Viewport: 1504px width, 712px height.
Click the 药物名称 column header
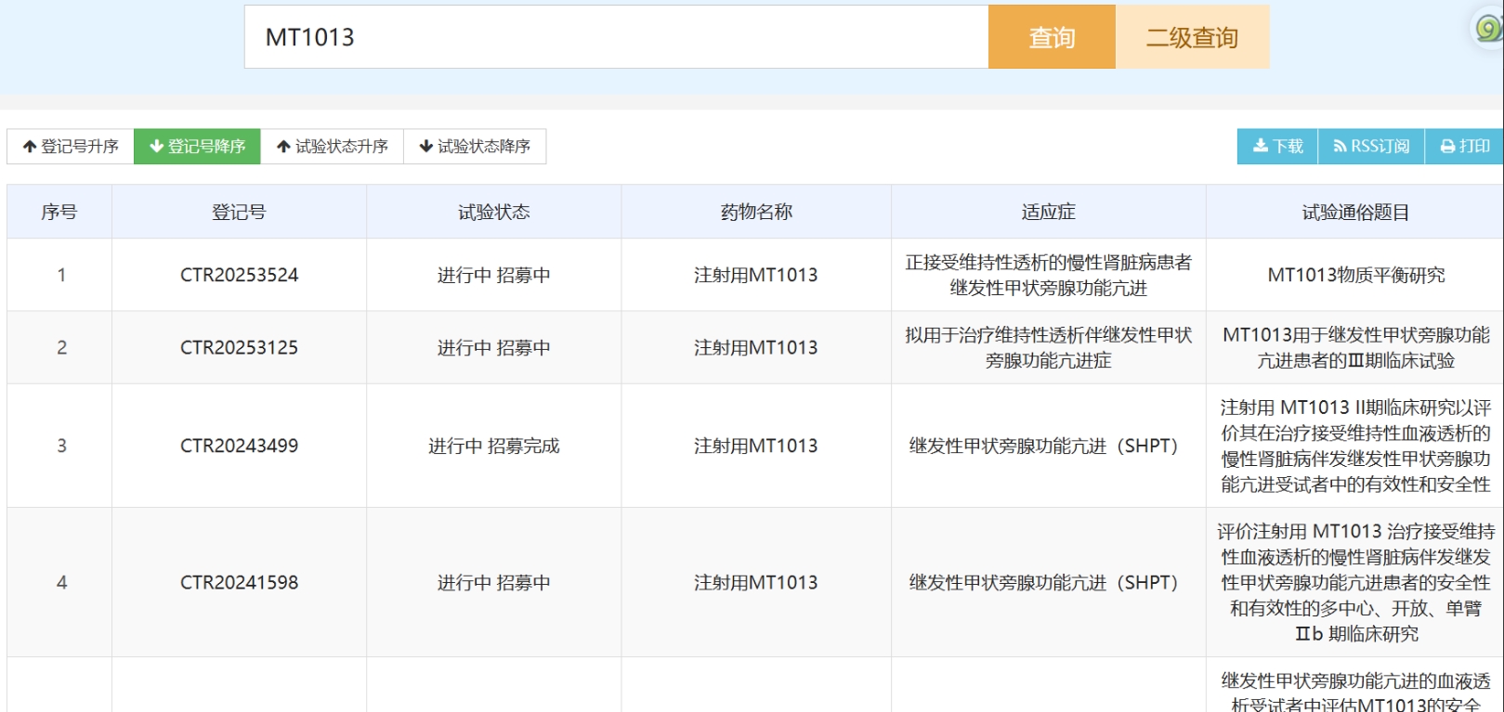(756, 213)
